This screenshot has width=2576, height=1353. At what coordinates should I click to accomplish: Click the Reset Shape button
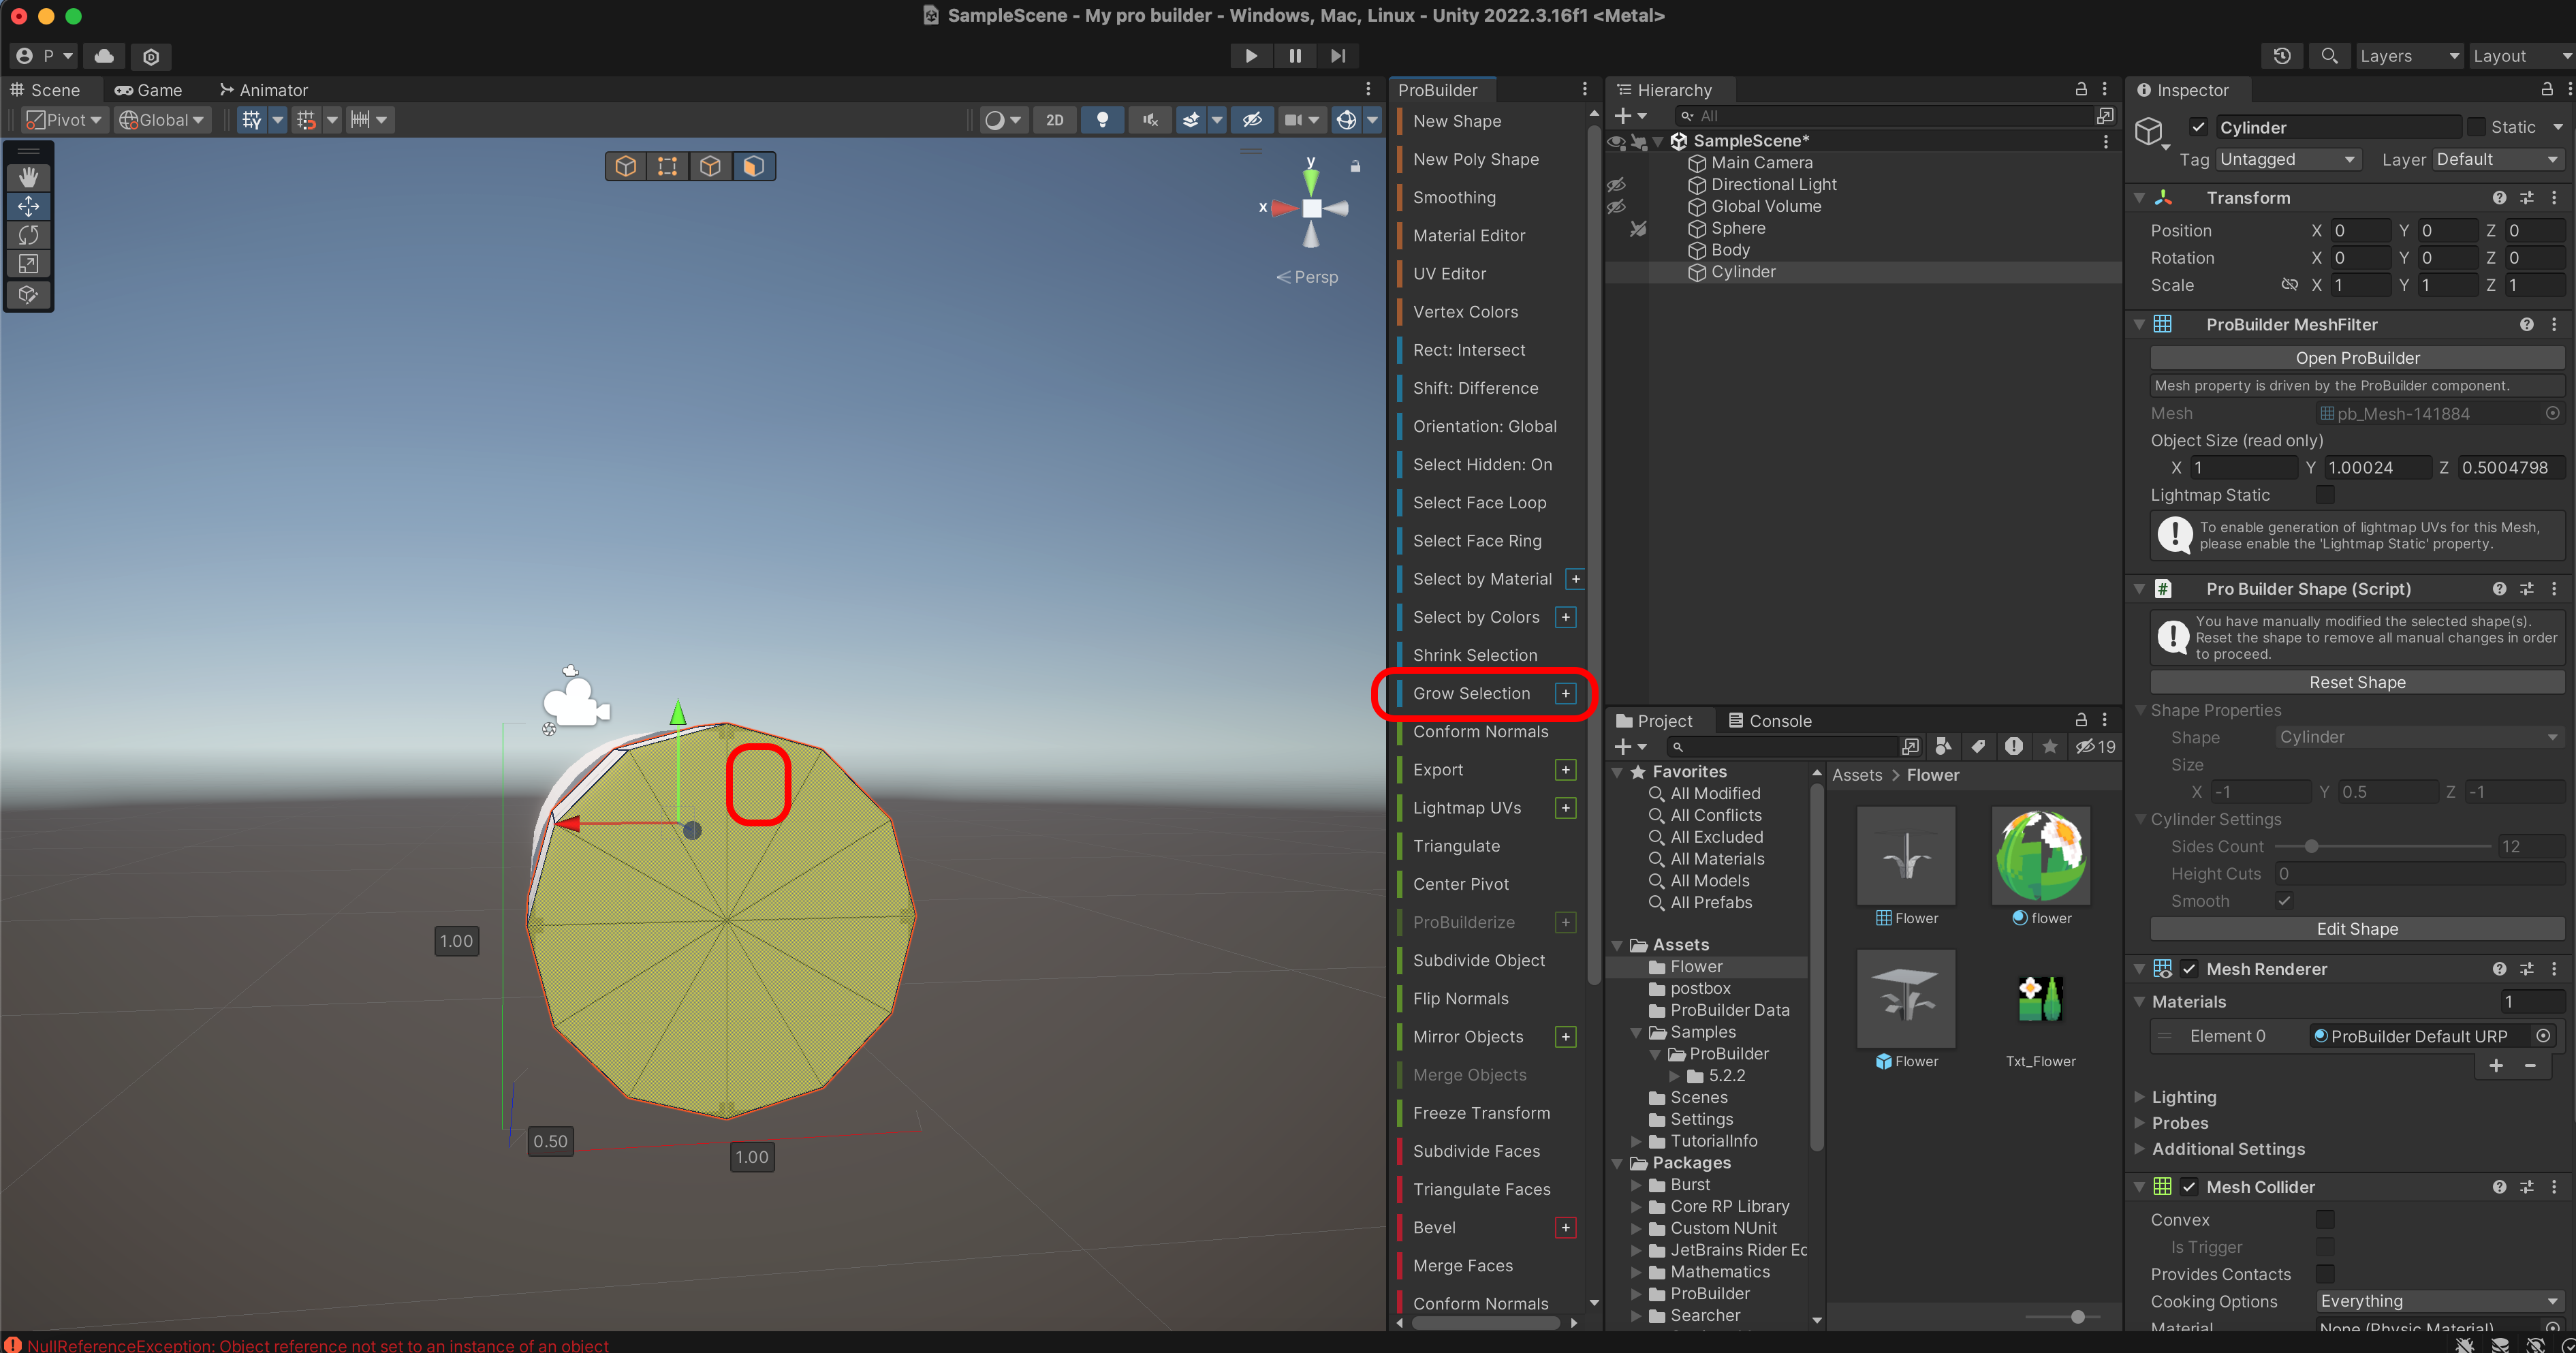[x=2356, y=682]
